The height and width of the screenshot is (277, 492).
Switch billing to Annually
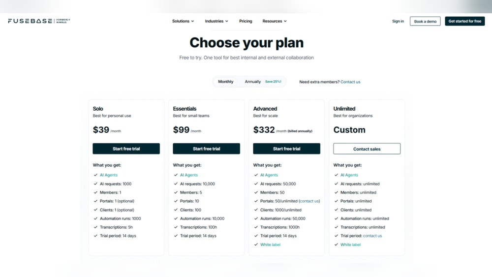pyautogui.click(x=253, y=82)
